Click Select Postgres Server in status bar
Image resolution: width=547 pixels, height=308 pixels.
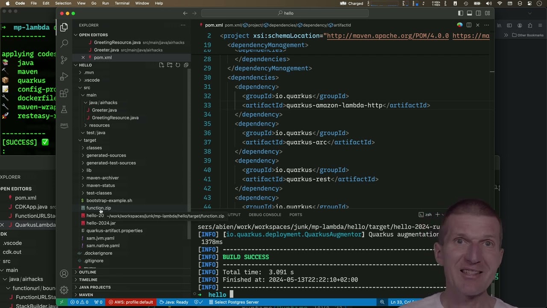(x=233, y=302)
